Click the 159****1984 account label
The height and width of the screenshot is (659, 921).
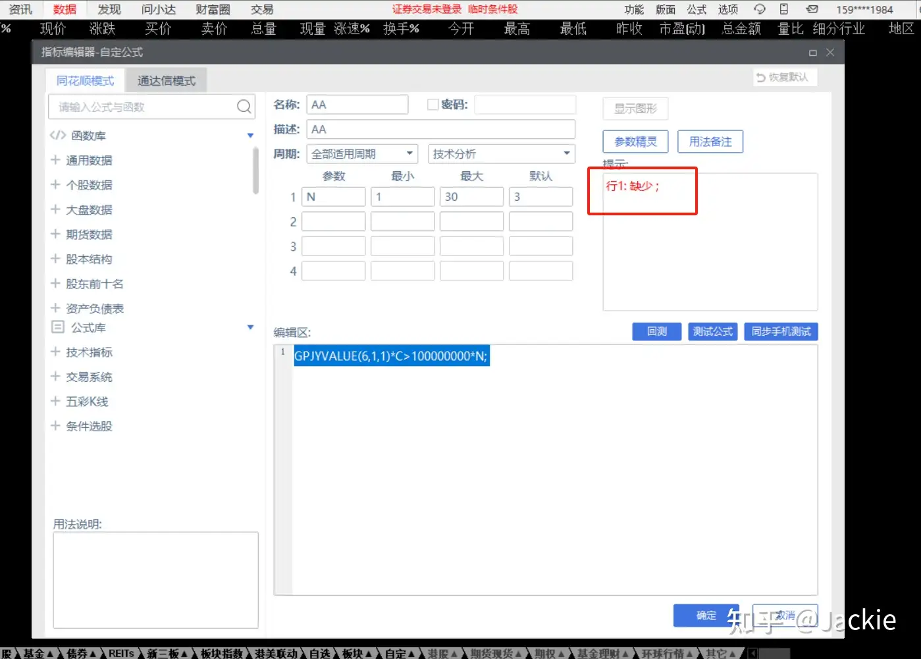point(864,9)
